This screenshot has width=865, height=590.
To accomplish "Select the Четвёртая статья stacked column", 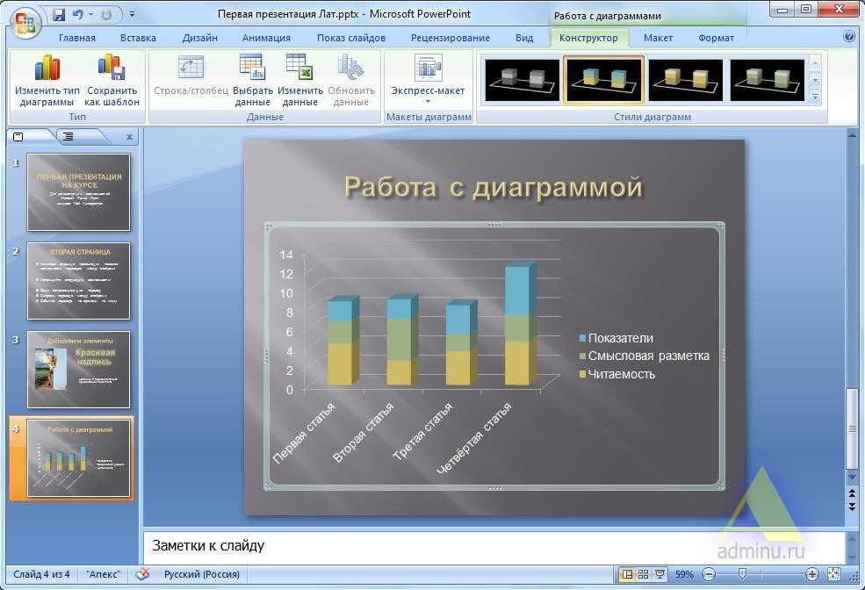I will click(x=520, y=322).
